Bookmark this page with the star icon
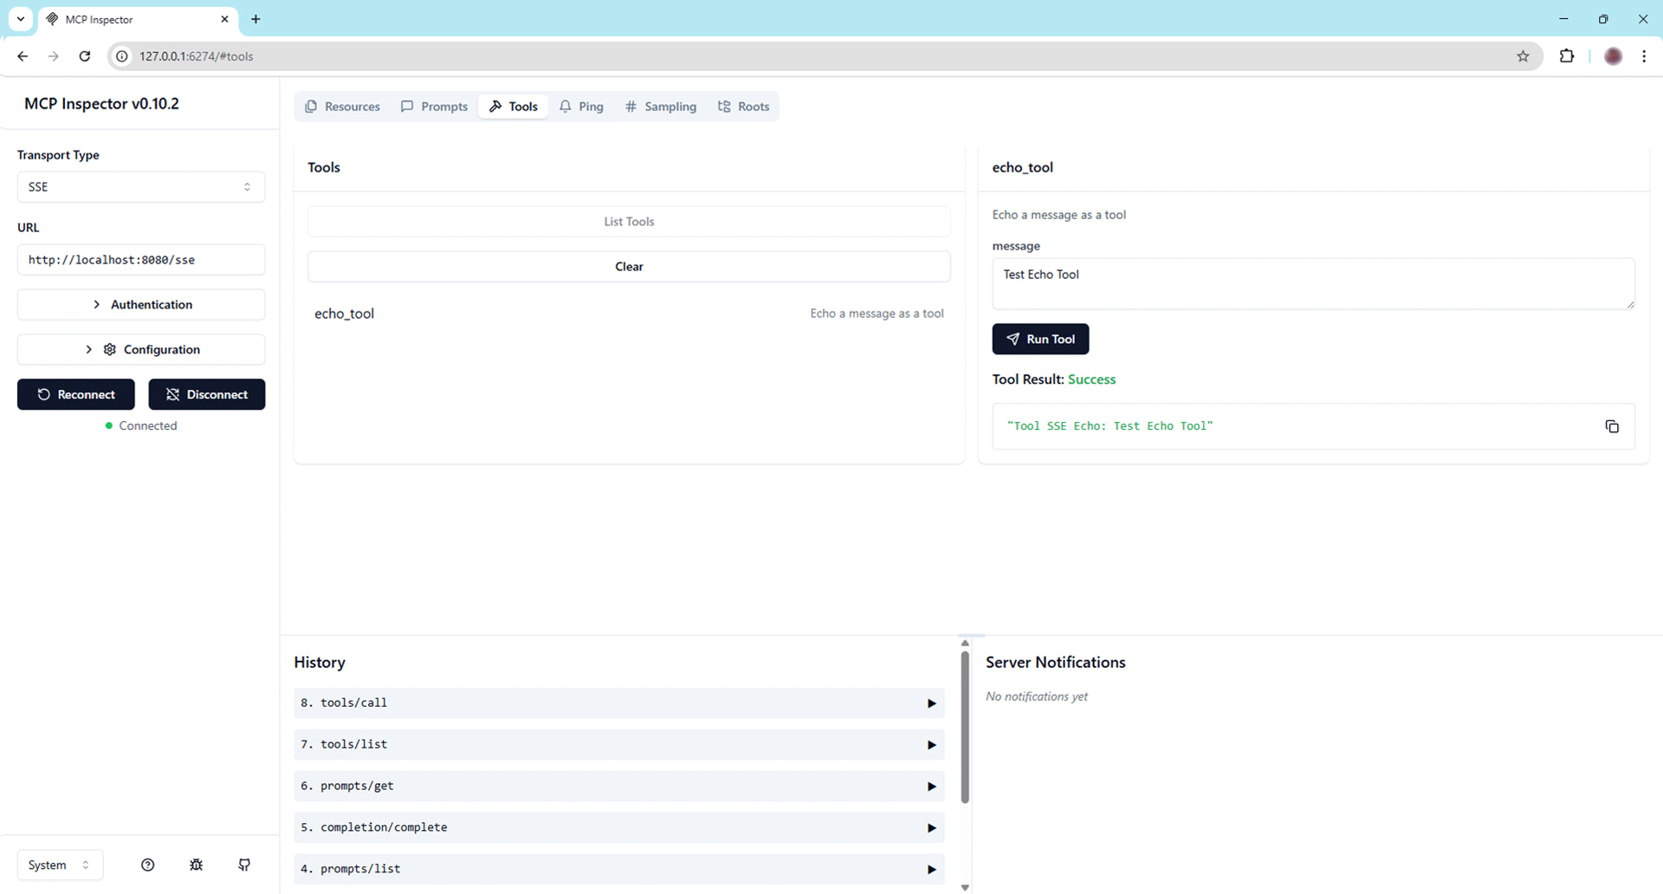The height and width of the screenshot is (894, 1663). point(1523,56)
